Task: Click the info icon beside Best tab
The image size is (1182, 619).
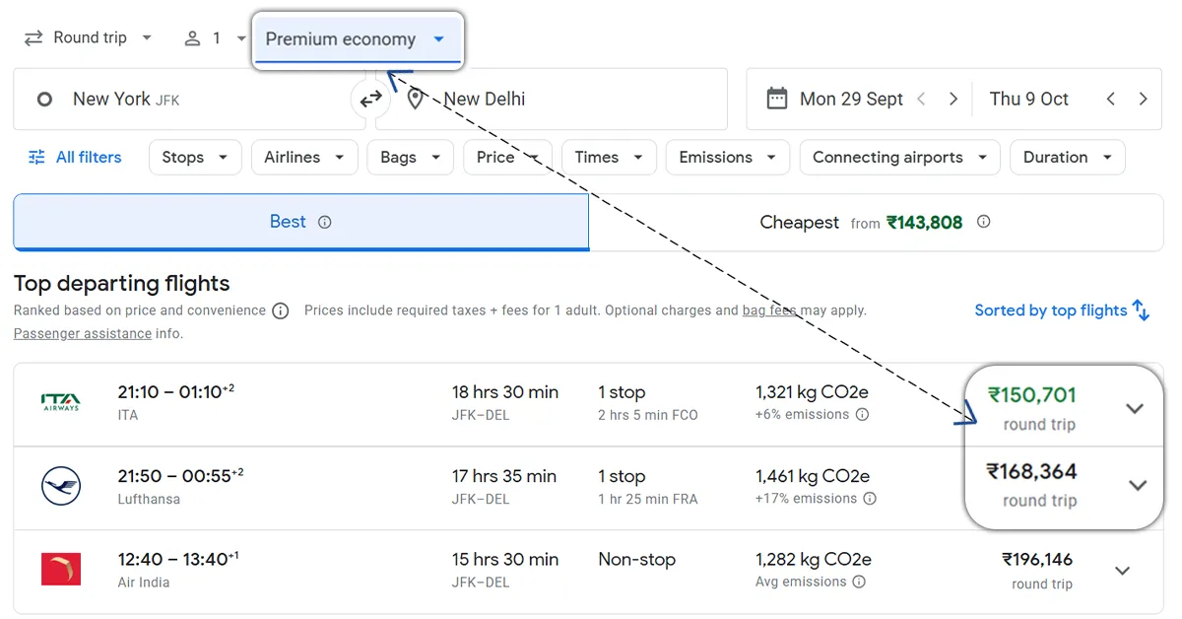Action: (x=325, y=222)
